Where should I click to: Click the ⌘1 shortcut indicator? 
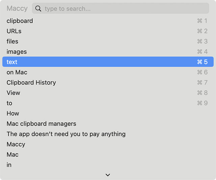[x=202, y=21]
